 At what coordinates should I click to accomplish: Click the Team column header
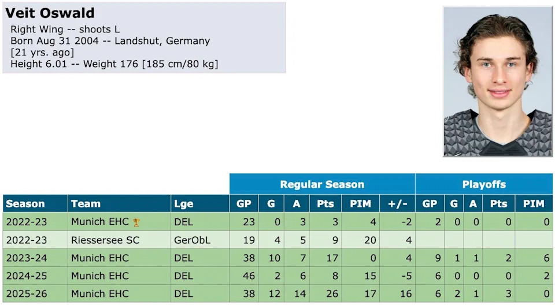click(86, 203)
